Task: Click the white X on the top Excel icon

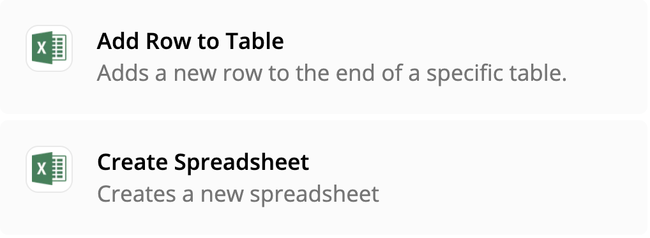Action: pyautogui.click(x=42, y=48)
